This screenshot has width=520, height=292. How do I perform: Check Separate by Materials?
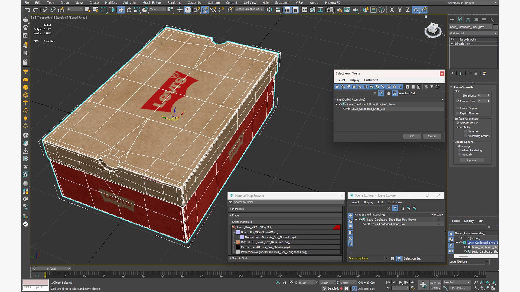pos(465,132)
